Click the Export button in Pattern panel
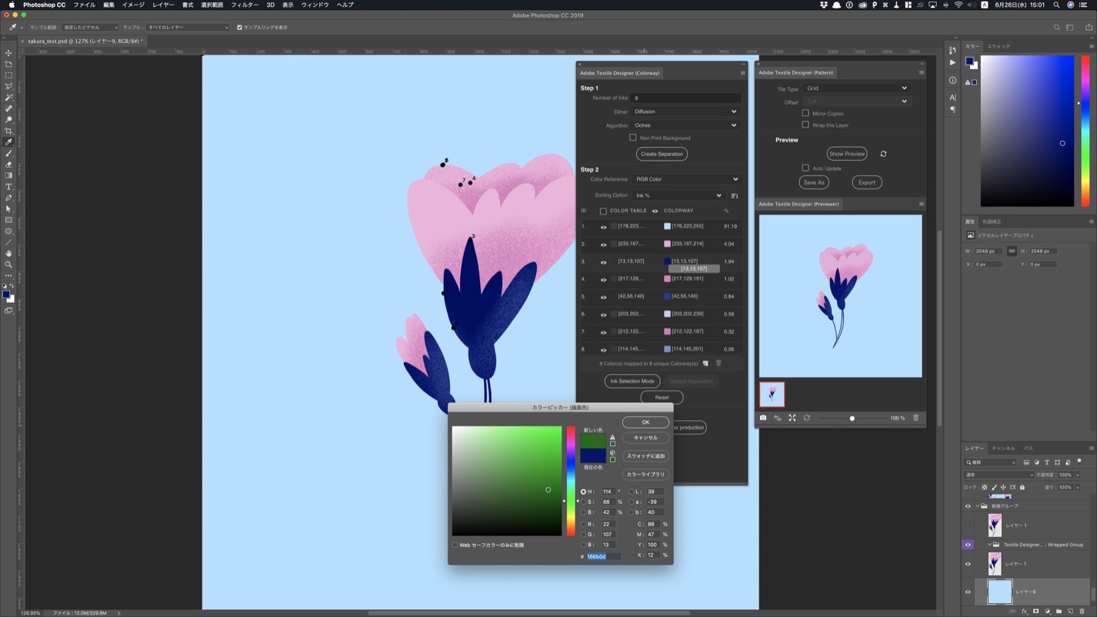1097x617 pixels. coord(867,182)
